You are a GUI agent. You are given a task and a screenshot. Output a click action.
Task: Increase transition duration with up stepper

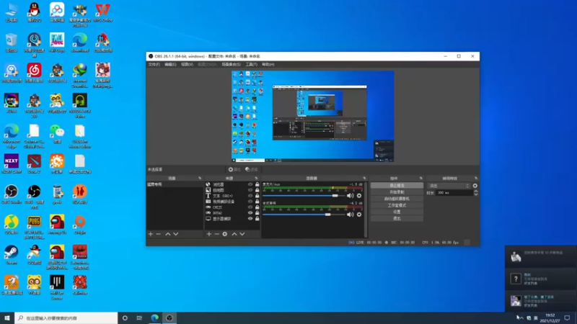[x=476, y=191]
